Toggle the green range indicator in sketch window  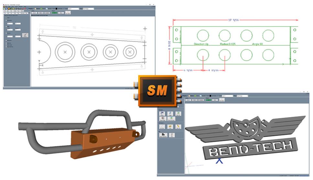55,13
